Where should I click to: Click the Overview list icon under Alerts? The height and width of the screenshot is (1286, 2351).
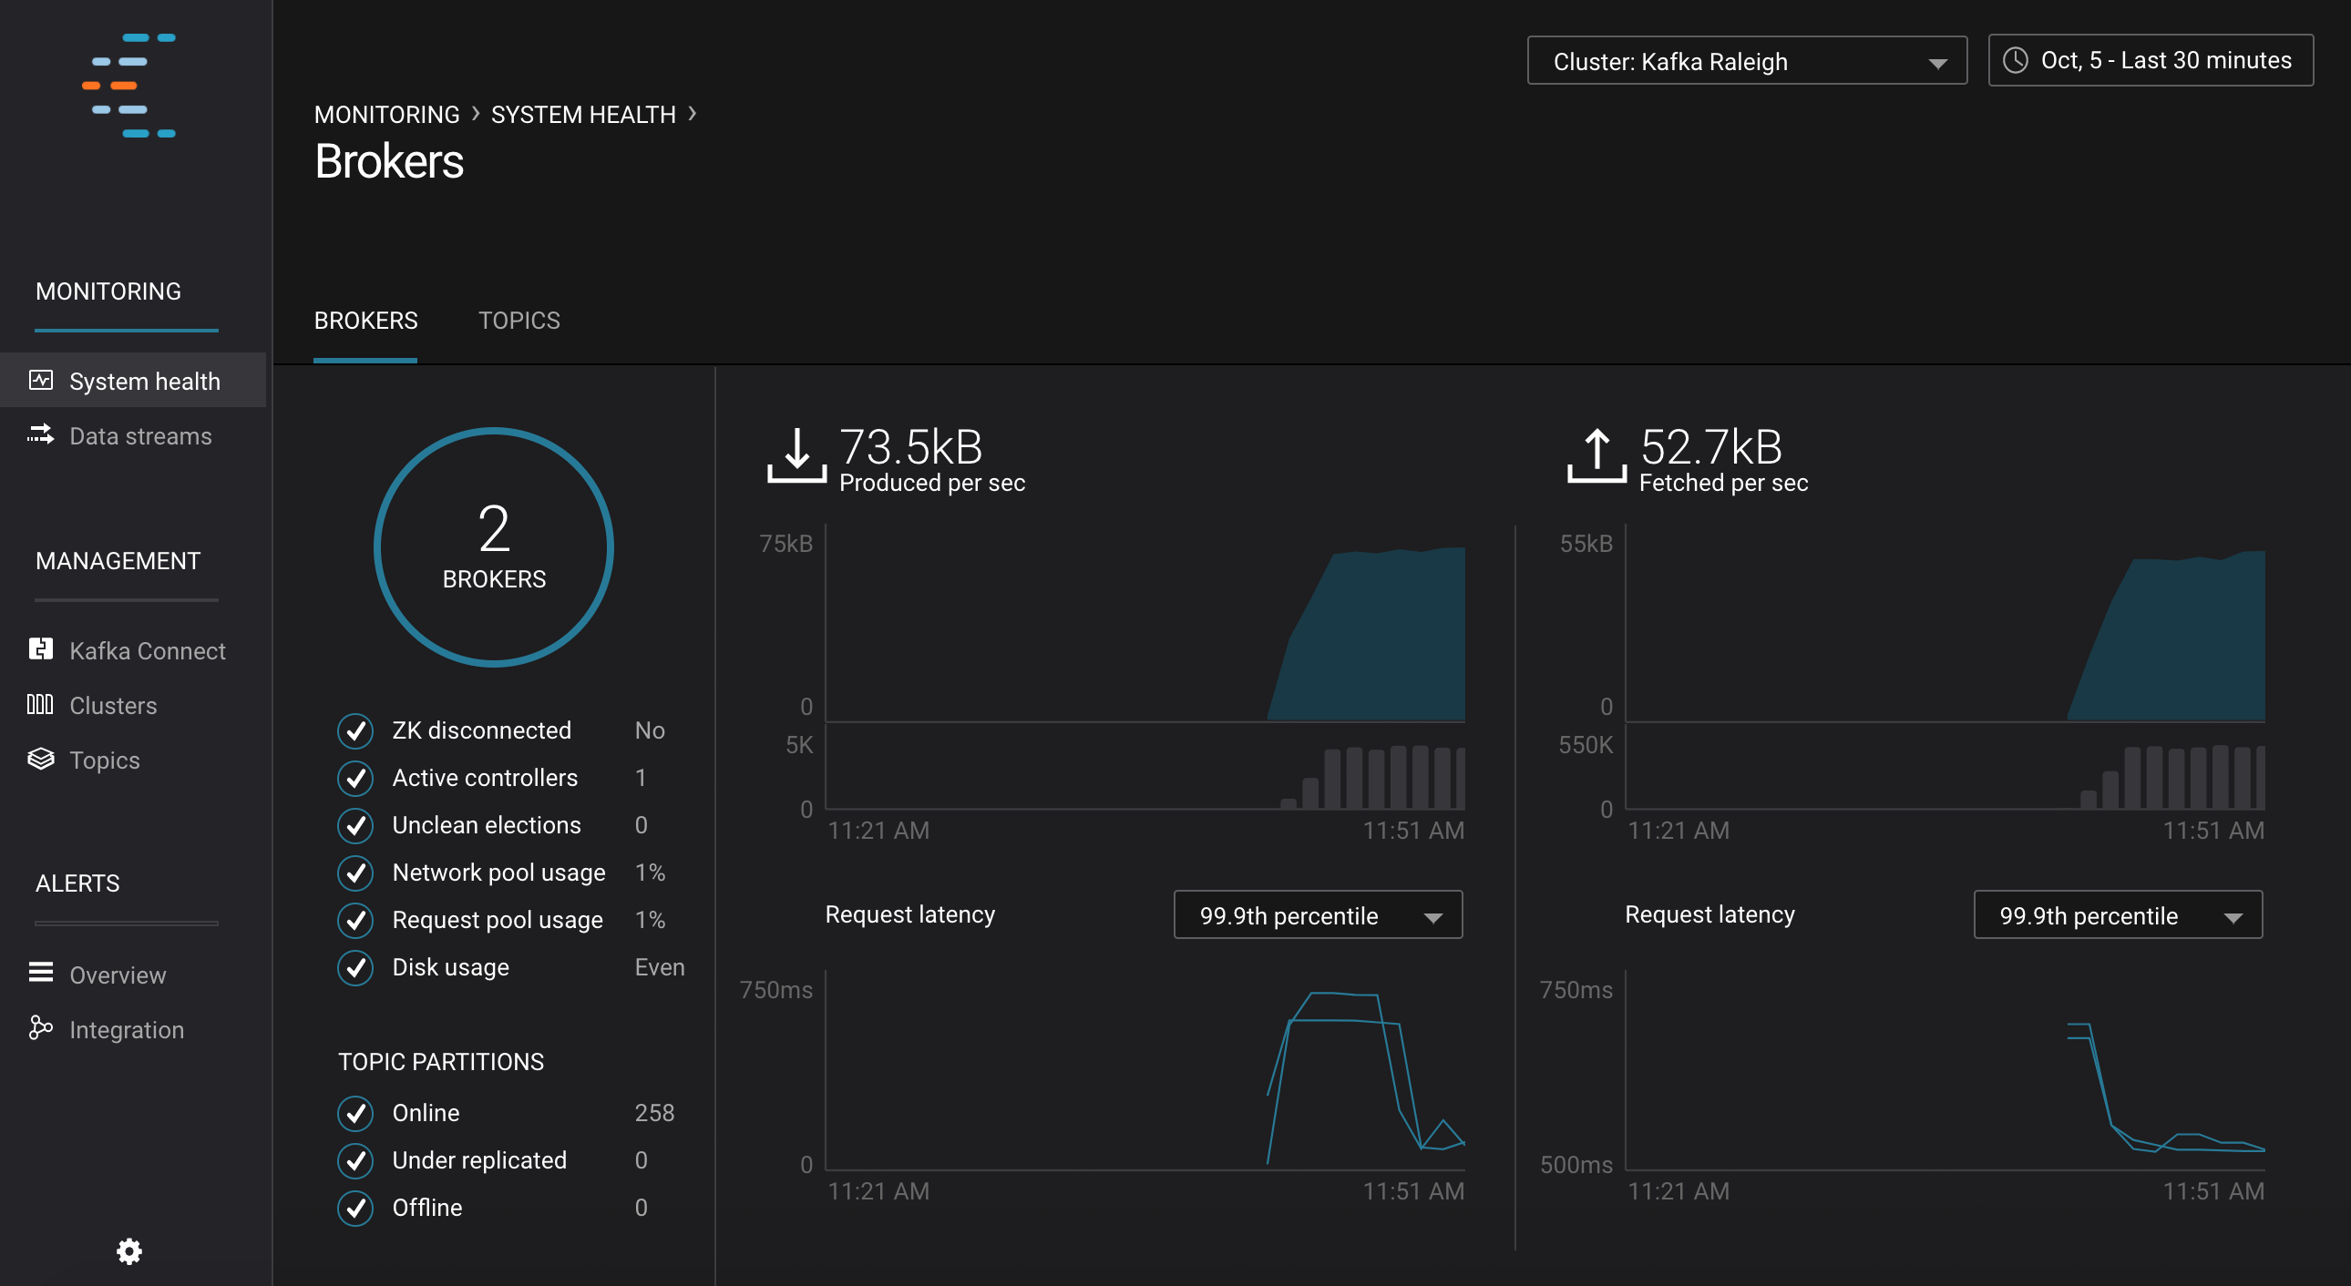pos(41,974)
